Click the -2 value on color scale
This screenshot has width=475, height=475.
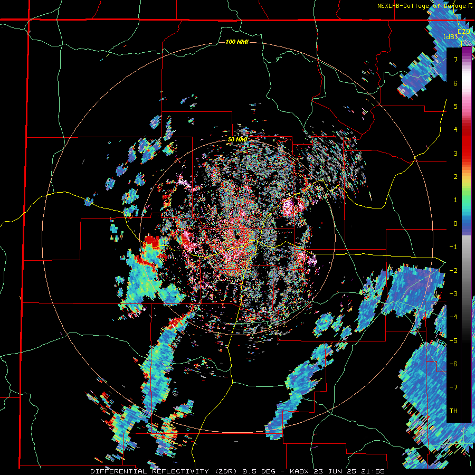pos(453,271)
